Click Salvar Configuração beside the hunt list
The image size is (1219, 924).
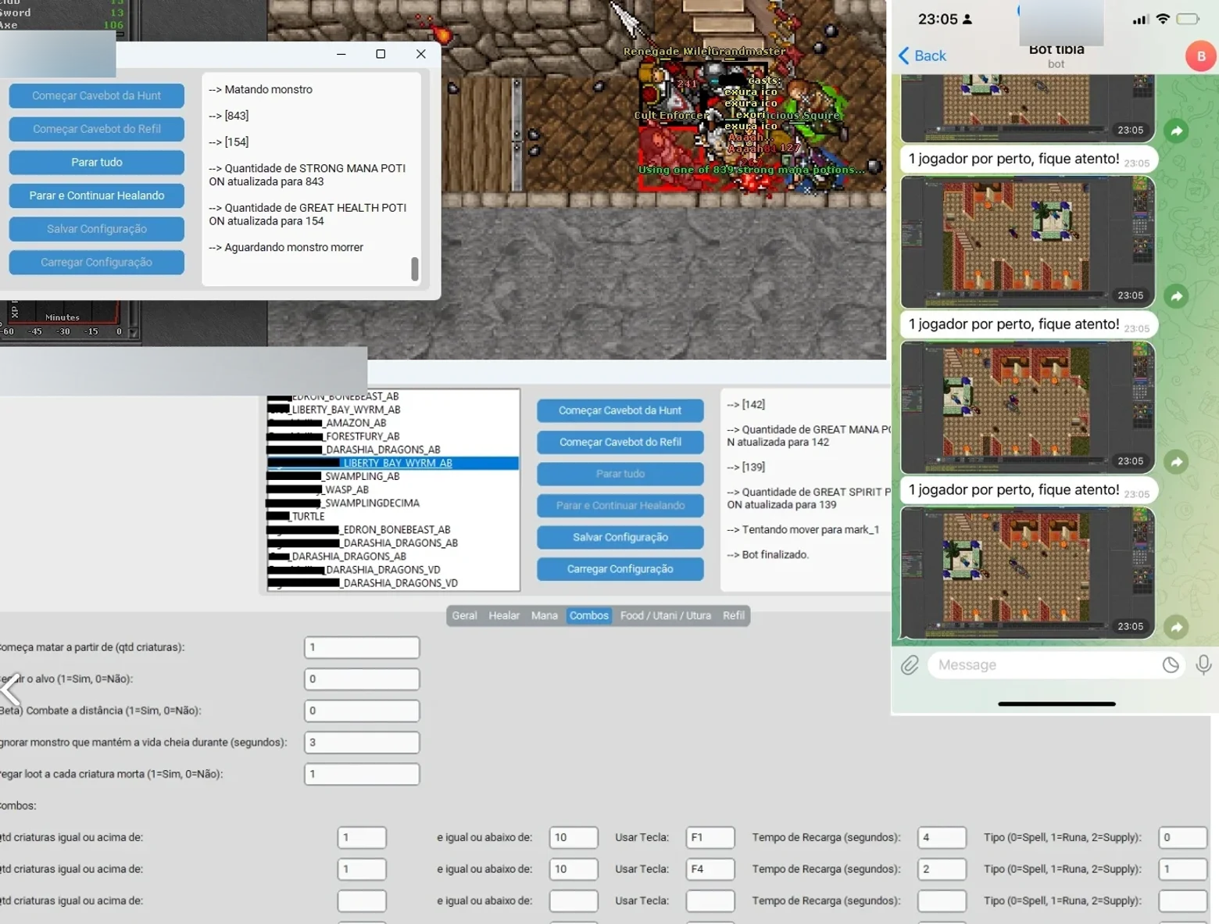pos(620,538)
